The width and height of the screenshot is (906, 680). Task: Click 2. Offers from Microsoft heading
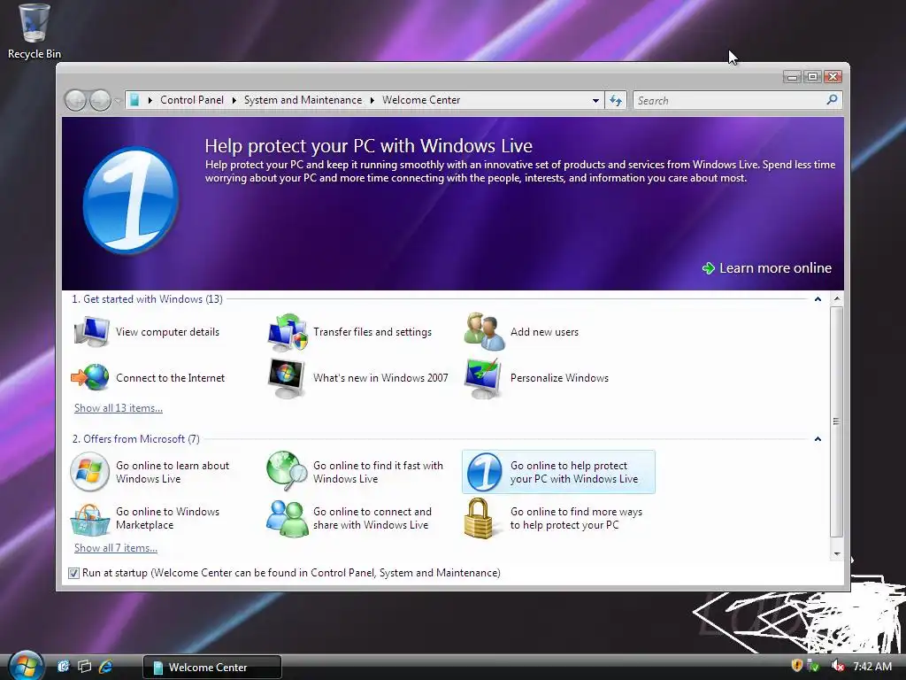pyautogui.click(x=135, y=439)
